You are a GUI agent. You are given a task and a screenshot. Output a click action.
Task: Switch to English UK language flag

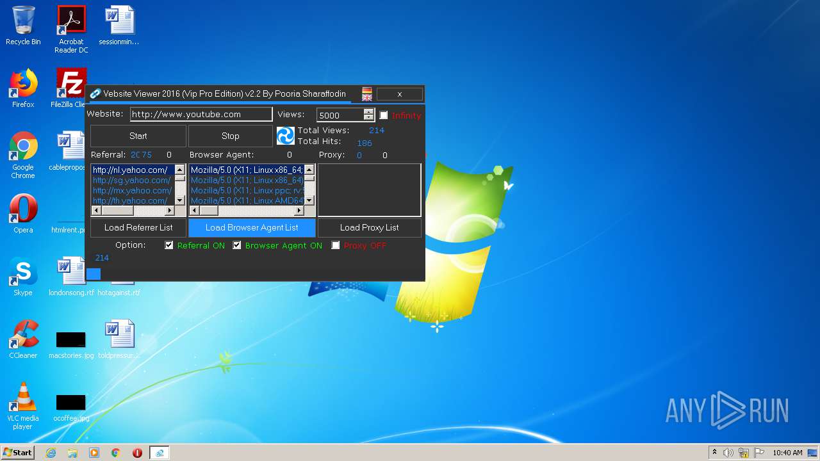coord(367,97)
